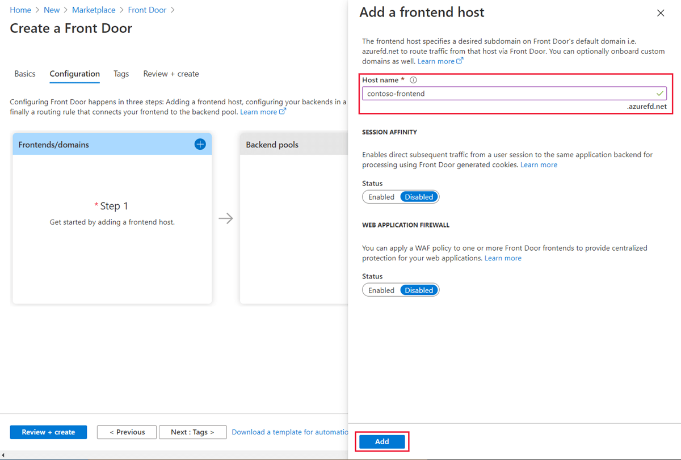681x460 pixels.
Task: Open the external Learn more link about routing rules
Action: pyautogui.click(x=259, y=111)
